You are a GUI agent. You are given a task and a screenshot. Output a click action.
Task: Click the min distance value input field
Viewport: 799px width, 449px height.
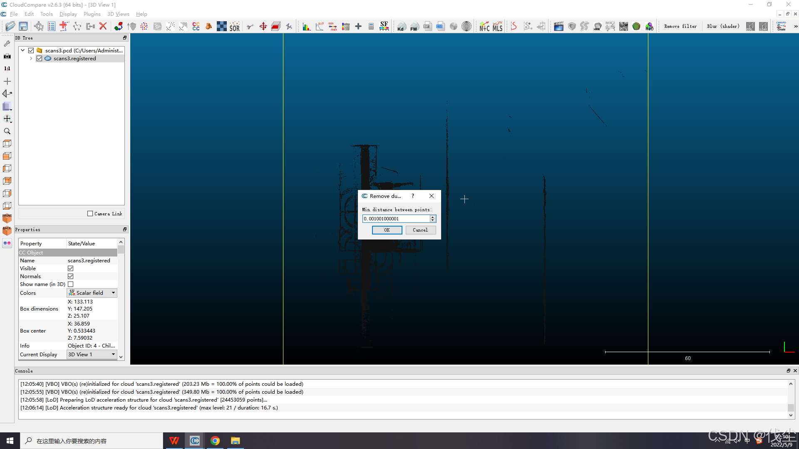tap(396, 219)
